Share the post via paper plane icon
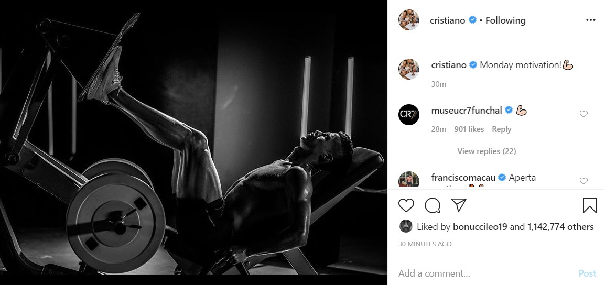The image size is (605, 285). click(459, 205)
